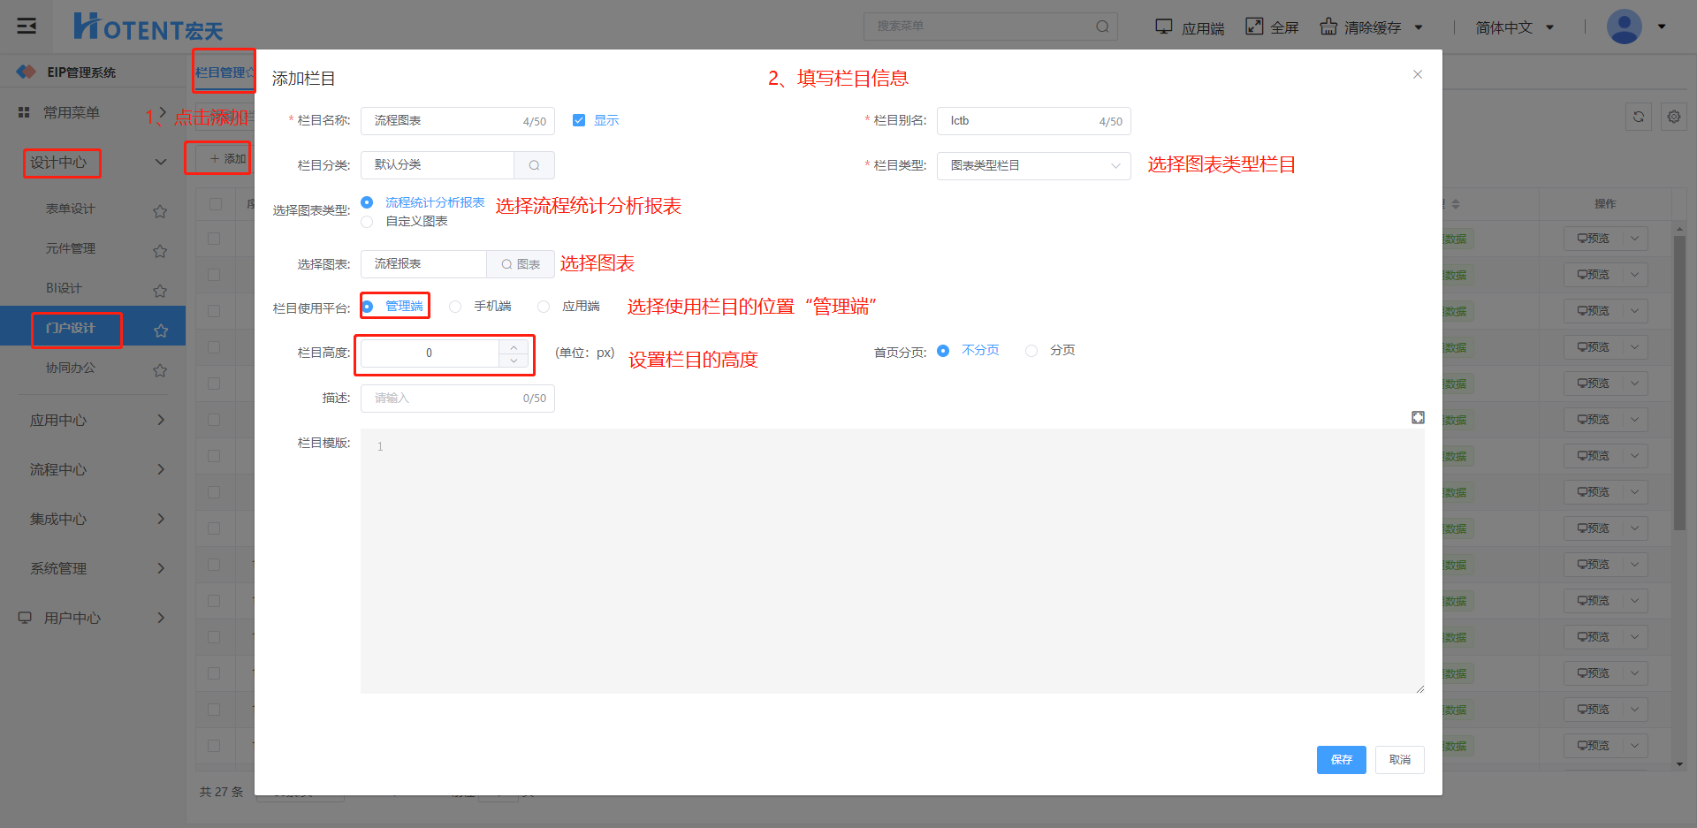Open the 应用端 monitor icon

pos(1163,27)
